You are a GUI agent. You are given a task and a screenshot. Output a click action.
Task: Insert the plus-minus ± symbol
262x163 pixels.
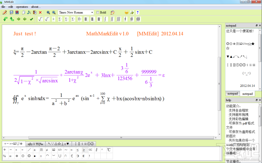click(35, 150)
